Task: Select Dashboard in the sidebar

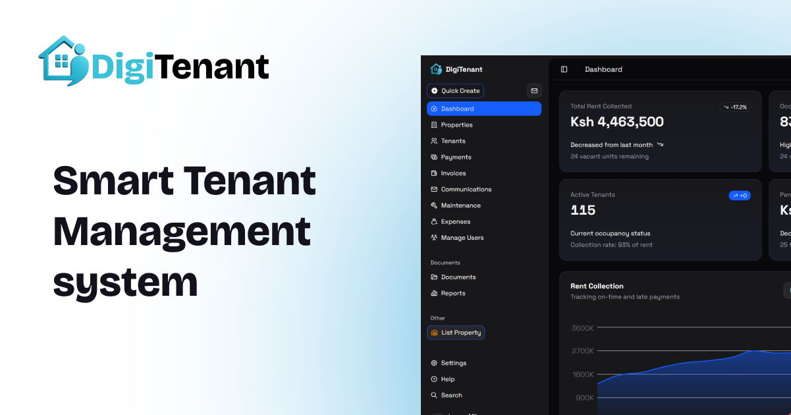Action: pos(484,109)
